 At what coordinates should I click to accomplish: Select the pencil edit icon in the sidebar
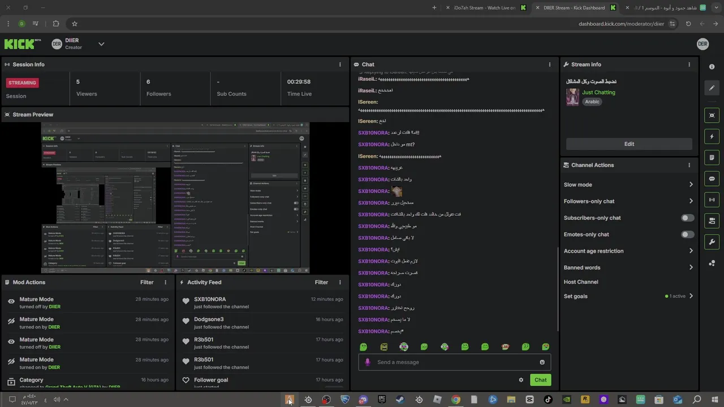tap(712, 88)
